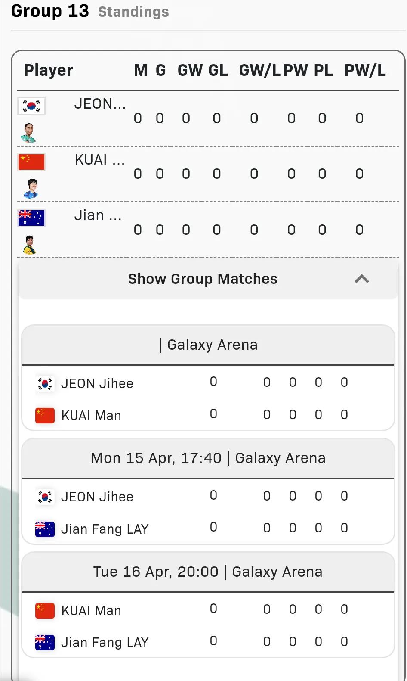Open JEON player avatar photo
The height and width of the screenshot is (681, 407).
pyautogui.click(x=29, y=133)
